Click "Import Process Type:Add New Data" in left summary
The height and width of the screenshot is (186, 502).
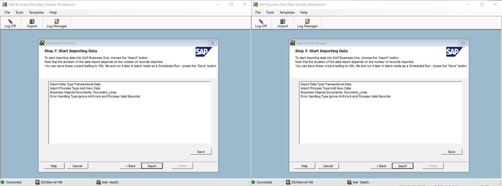tap(75, 88)
